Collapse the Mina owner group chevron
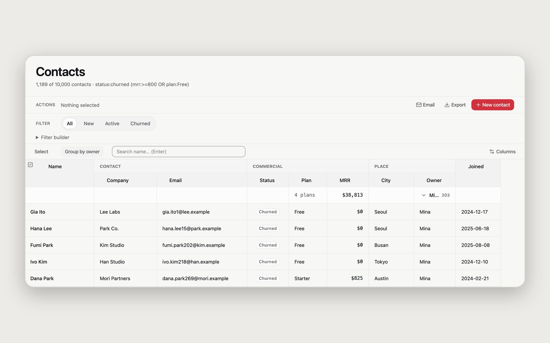 (423, 195)
